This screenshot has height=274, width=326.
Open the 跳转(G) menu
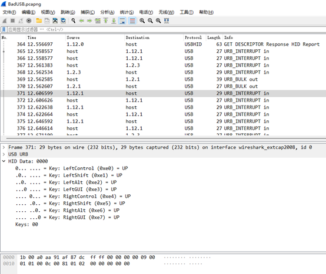[68, 12]
